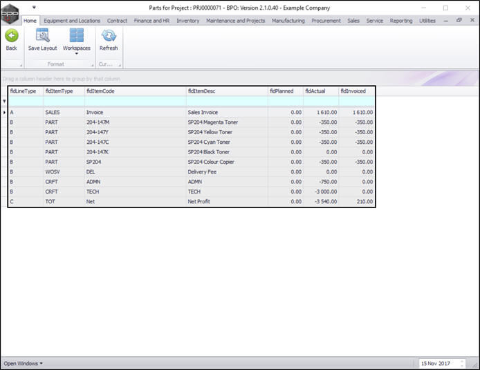
Task: Select the 'DEL' item code cell
Action: click(x=136, y=172)
